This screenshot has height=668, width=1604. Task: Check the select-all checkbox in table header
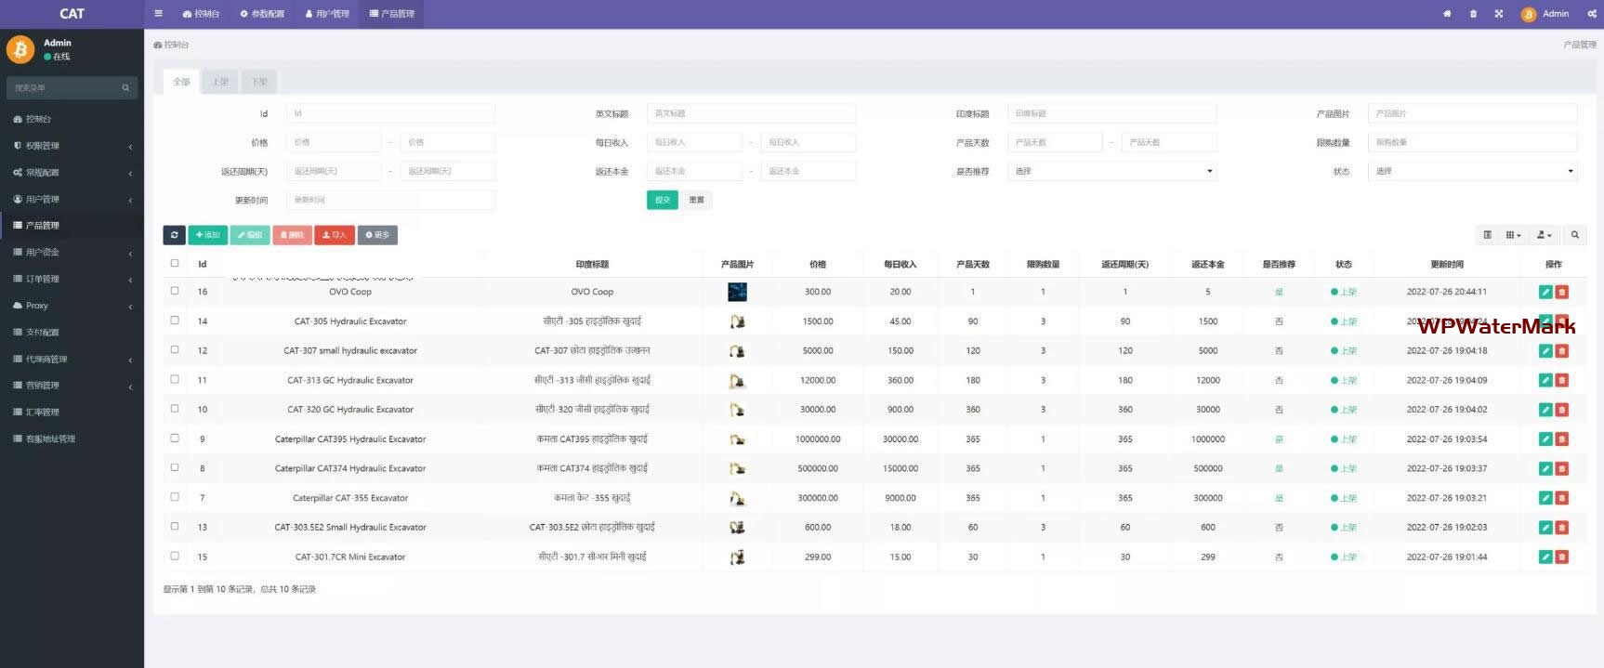point(175,264)
